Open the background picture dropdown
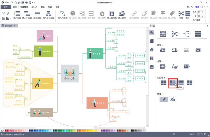This screenshot has height=137, width=210. click(178, 50)
